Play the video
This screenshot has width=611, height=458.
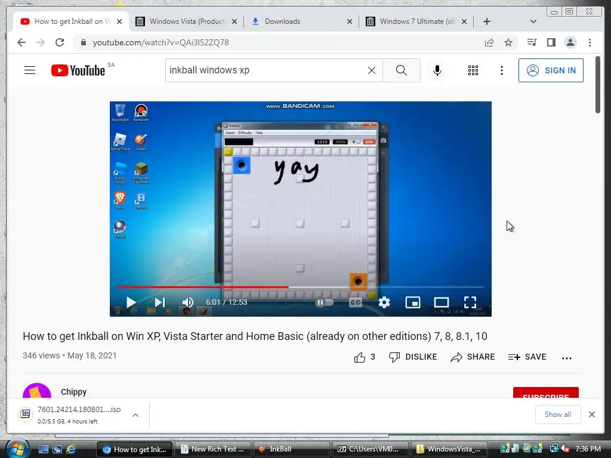pyautogui.click(x=131, y=302)
